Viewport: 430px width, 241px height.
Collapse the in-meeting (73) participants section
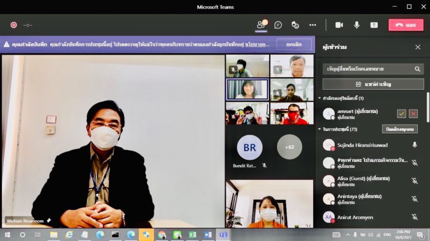pyautogui.click(x=320, y=129)
